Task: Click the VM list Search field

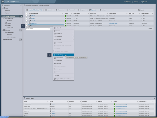Action: coord(145,10)
